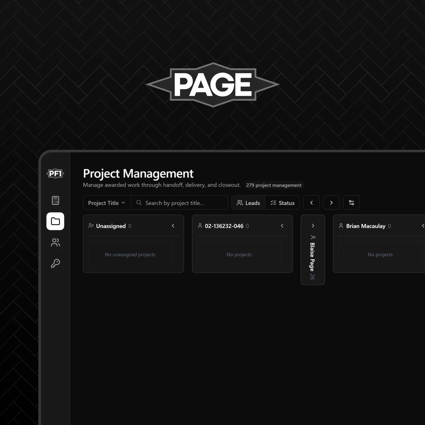Go to next columns with right arrow
Image resolution: width=425 pixels, height=425 pixels.
[331, 203]
